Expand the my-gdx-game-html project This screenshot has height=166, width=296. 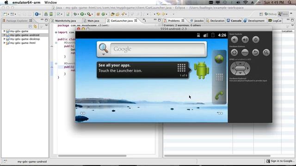pyautogui.click(x=4, y=43)
